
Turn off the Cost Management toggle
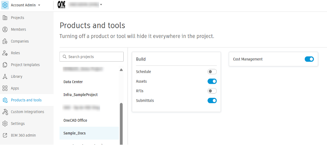[309, 59]
